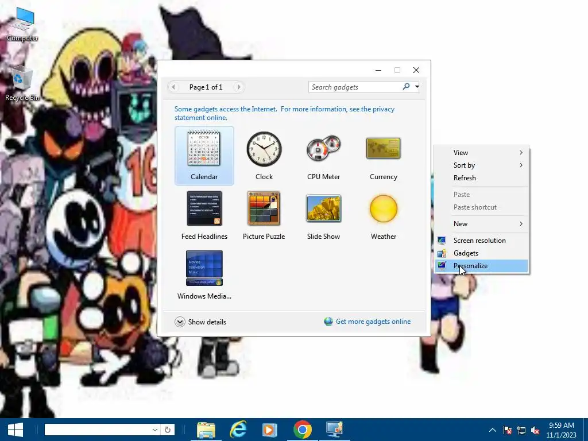
Task: Open the Computer desktop icon
Action: tap(22, 24)
